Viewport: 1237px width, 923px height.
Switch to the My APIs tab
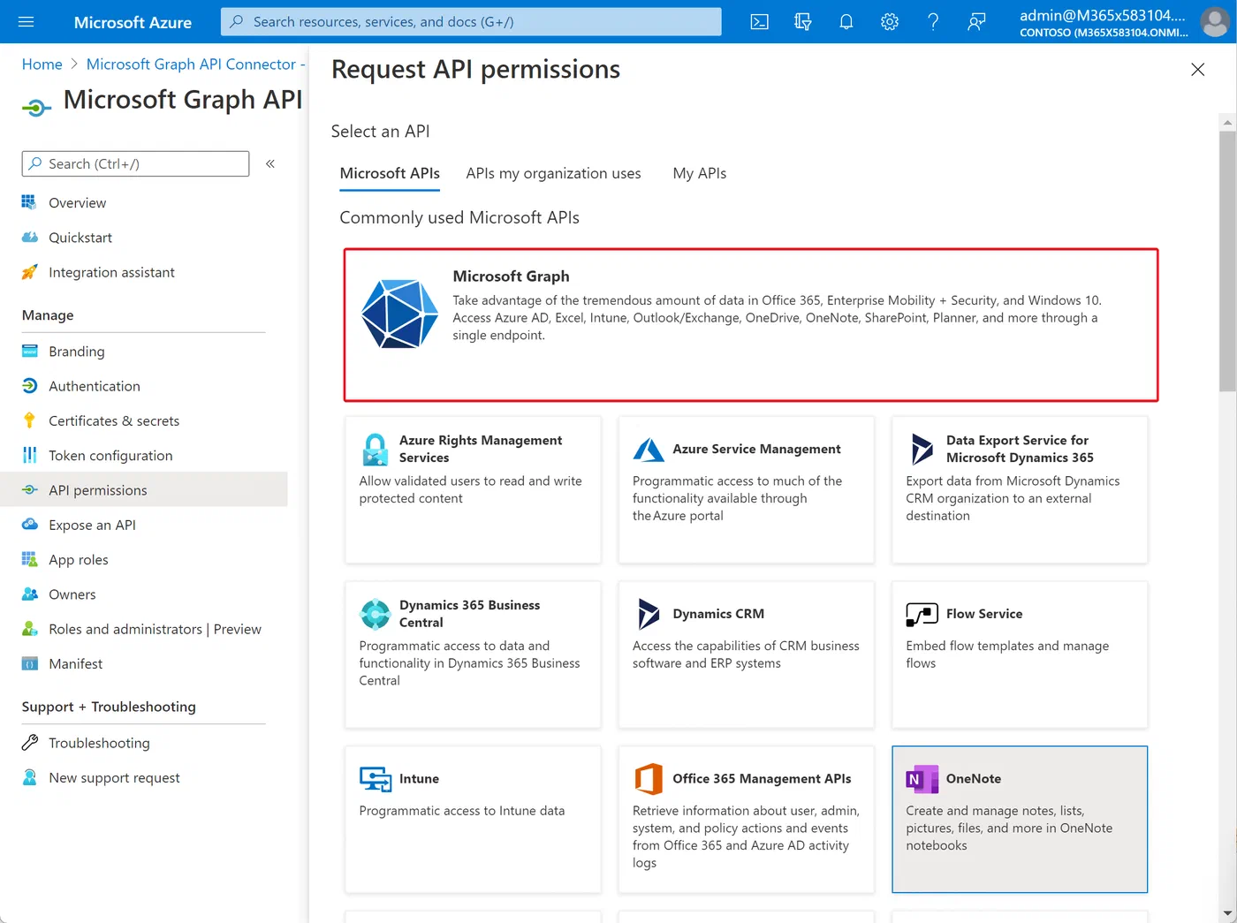pyautogui.click(x=700, y=174)
